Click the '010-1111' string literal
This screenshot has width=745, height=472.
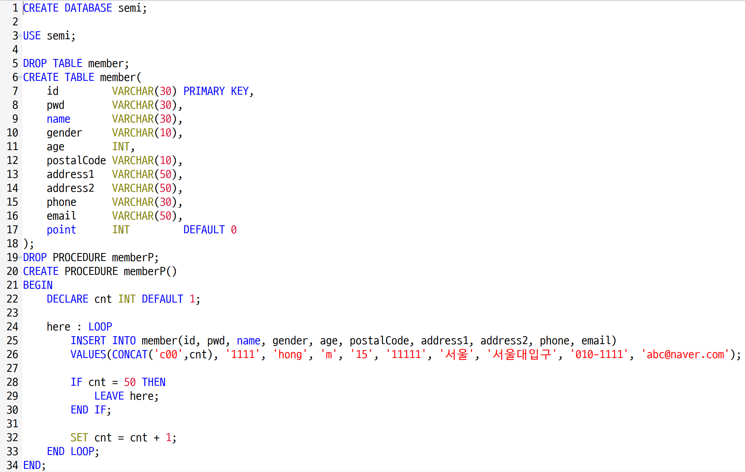tap(599, 354)
